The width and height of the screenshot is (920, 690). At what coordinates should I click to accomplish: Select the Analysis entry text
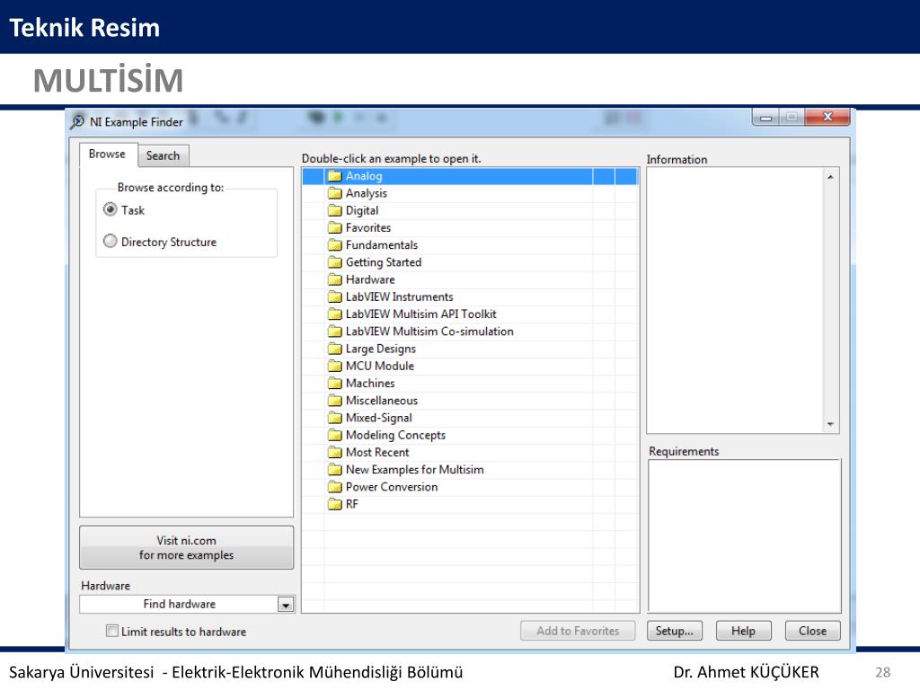[367, 193]
